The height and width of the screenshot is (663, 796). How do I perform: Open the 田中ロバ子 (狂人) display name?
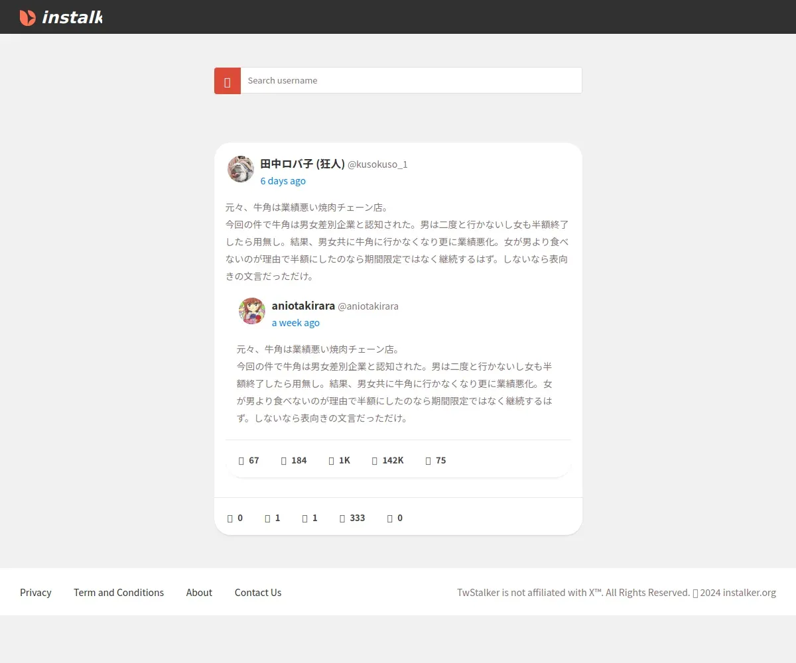click(302, 164)
